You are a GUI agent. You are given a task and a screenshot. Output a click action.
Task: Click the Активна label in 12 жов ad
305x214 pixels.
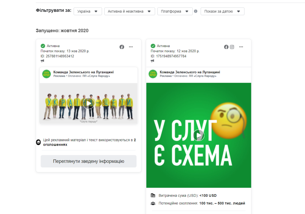[x=163, y=46]
